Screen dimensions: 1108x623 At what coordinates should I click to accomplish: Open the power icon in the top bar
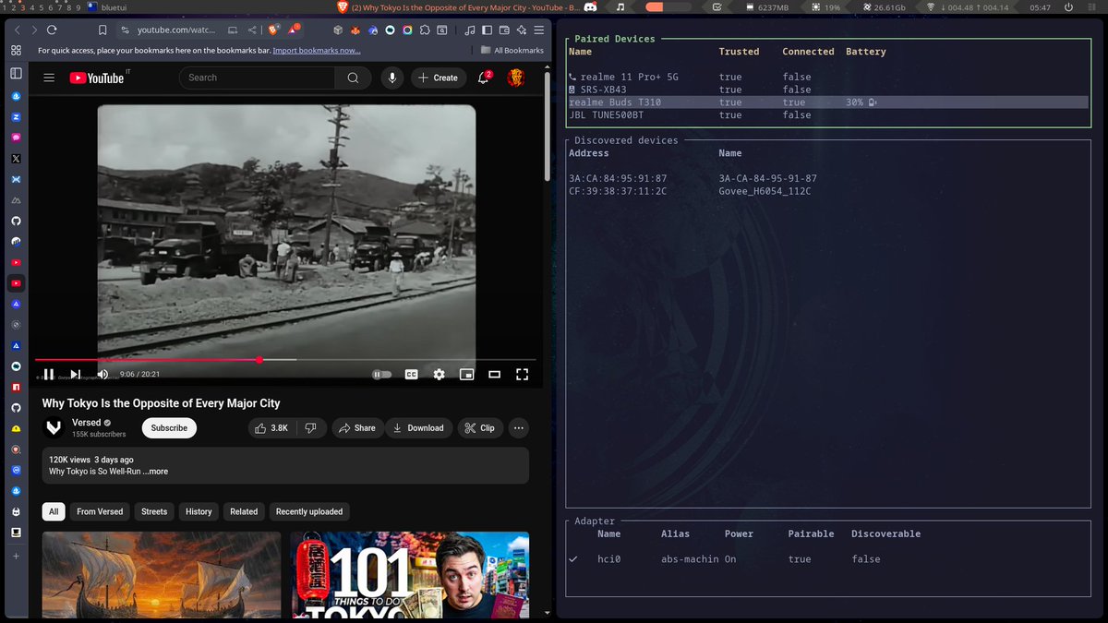1068,7
